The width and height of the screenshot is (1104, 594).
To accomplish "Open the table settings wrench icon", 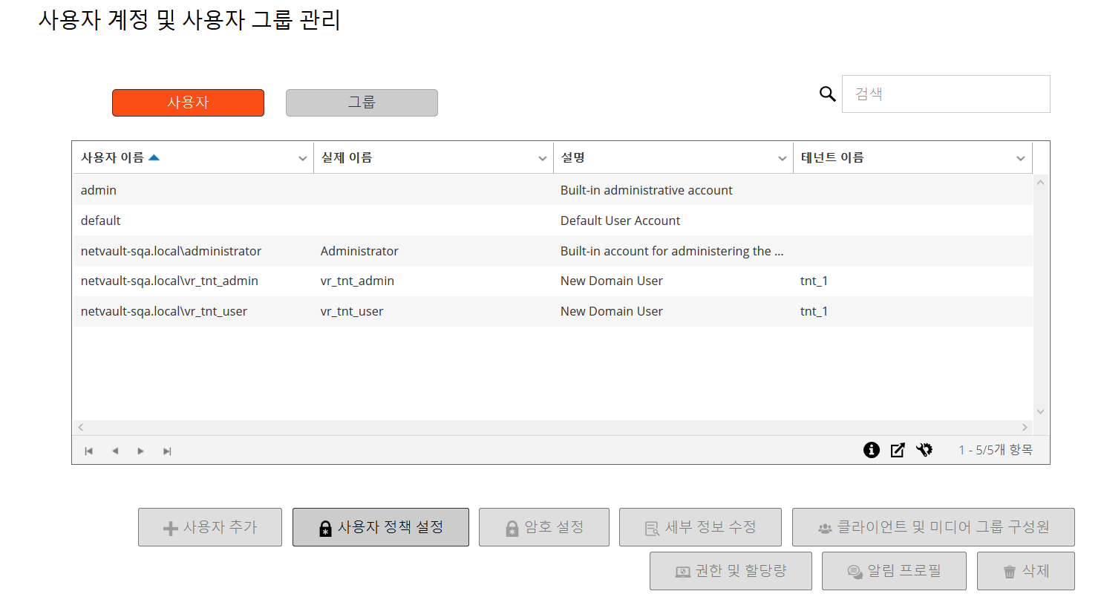I will pos(924,450).
